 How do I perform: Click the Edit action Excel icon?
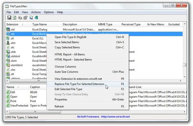click(x=8, y=92)
